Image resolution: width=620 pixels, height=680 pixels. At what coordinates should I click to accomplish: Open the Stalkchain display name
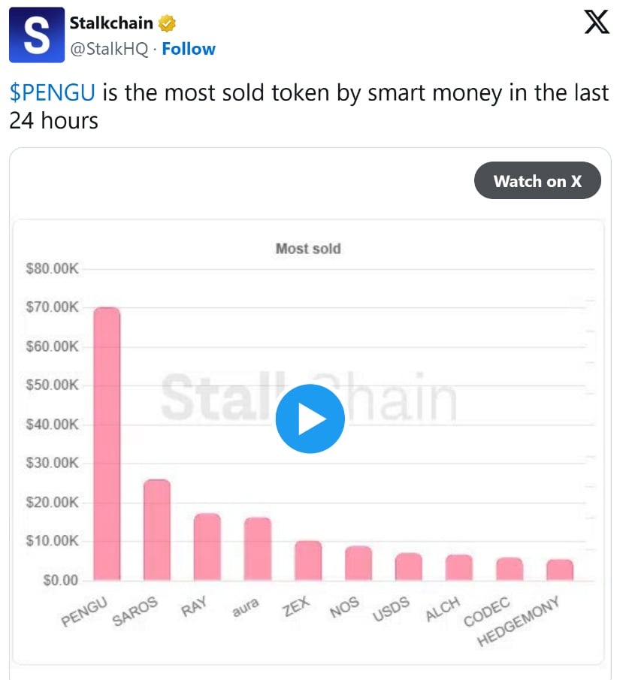(x=111, y=23)
